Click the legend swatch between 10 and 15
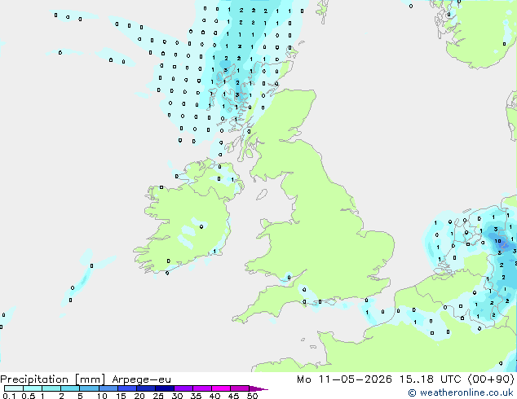517x399 pixels. pos(108,388)
